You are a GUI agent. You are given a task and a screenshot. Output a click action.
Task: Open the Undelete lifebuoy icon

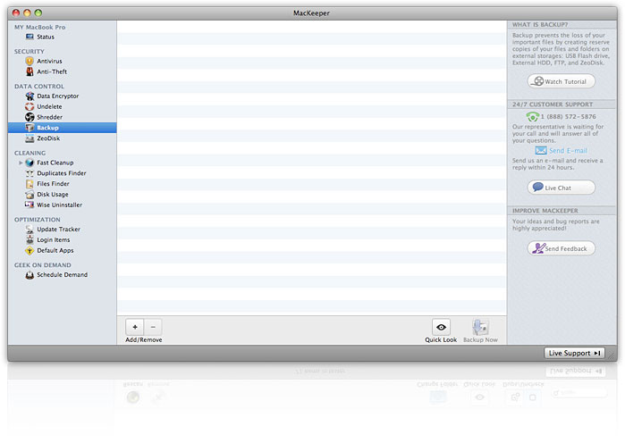[30, 106]
